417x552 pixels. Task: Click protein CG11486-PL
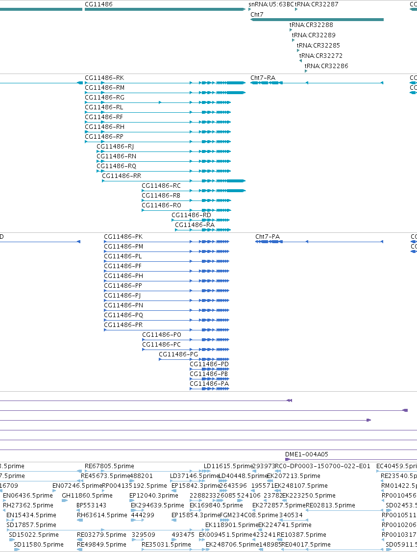[123, 256]
